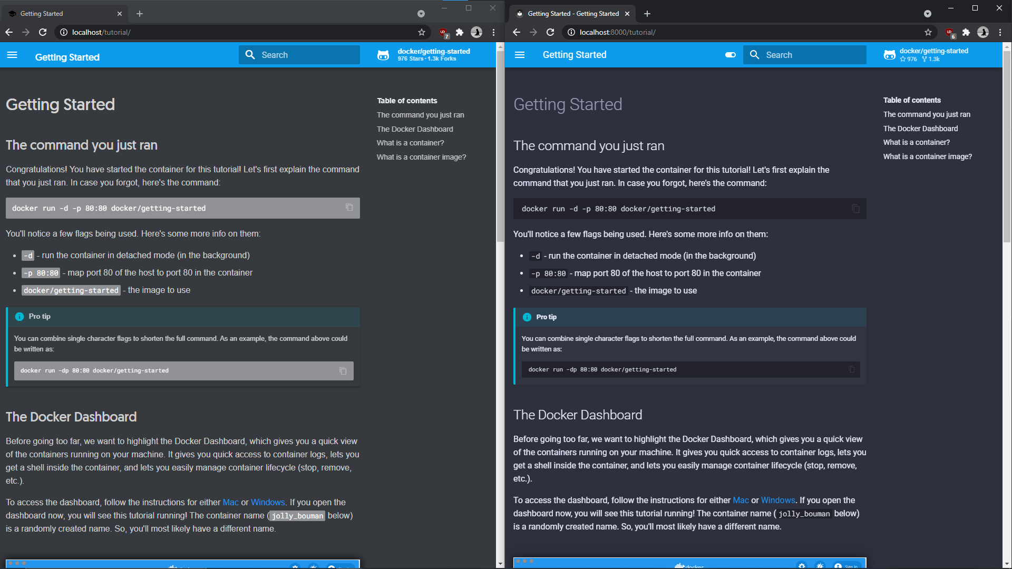Open tab search dropdown in right browser
This screenshot has height=569, width=1012.
click(927, 14)
